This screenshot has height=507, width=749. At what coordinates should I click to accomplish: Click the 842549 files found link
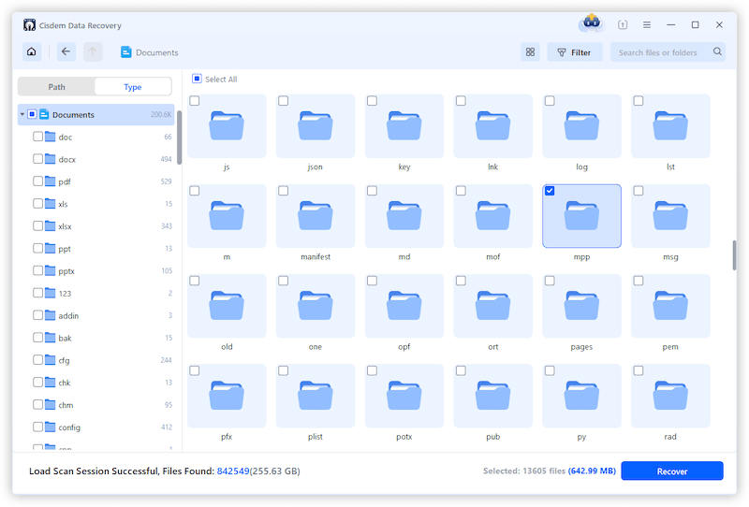tap(233, 471)
